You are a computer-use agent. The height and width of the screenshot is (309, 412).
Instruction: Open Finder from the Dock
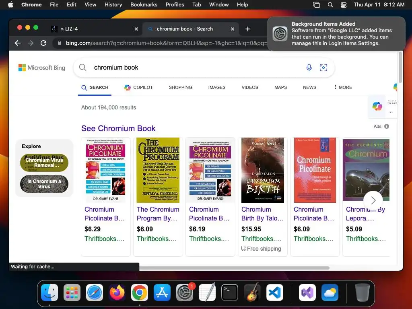(x=49, y=293)
